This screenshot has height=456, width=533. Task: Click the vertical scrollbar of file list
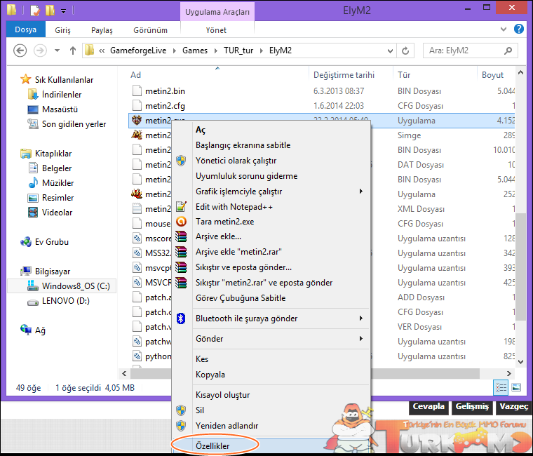521,217
